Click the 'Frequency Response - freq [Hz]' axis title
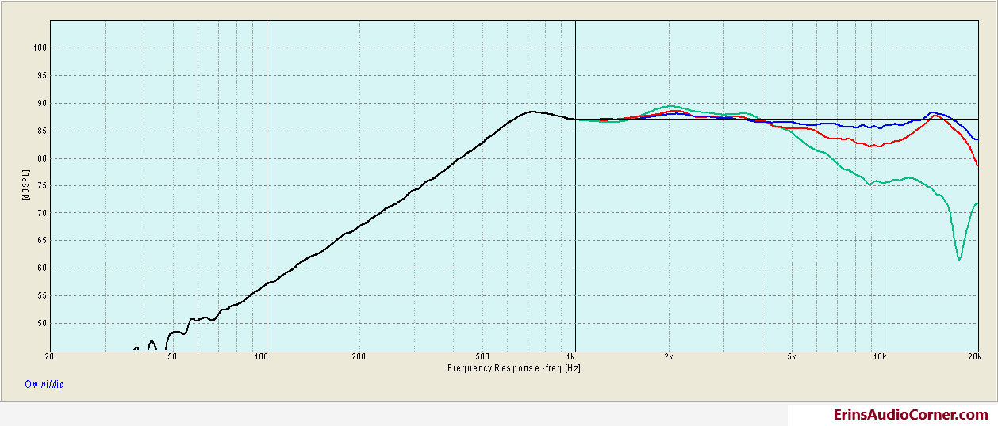The width and height of the screenshot is (998, 426). (515, 368)
